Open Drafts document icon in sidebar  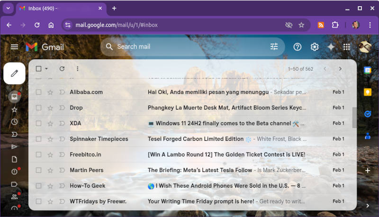pyautogui.click(x=15, y=159)
